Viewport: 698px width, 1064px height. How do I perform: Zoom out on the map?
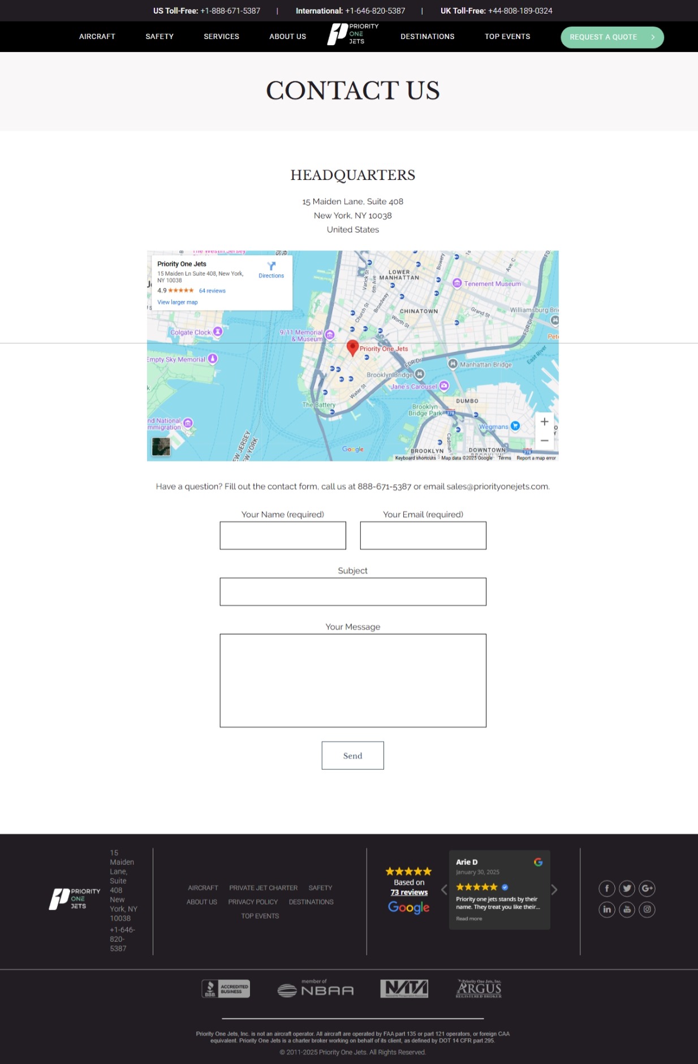[545, 441]
